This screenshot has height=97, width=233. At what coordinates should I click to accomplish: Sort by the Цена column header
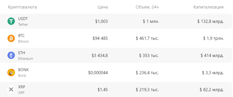103,7
